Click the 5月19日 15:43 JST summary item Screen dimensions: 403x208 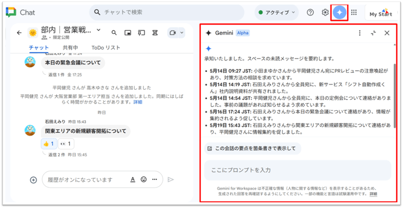tap(299, 129)
